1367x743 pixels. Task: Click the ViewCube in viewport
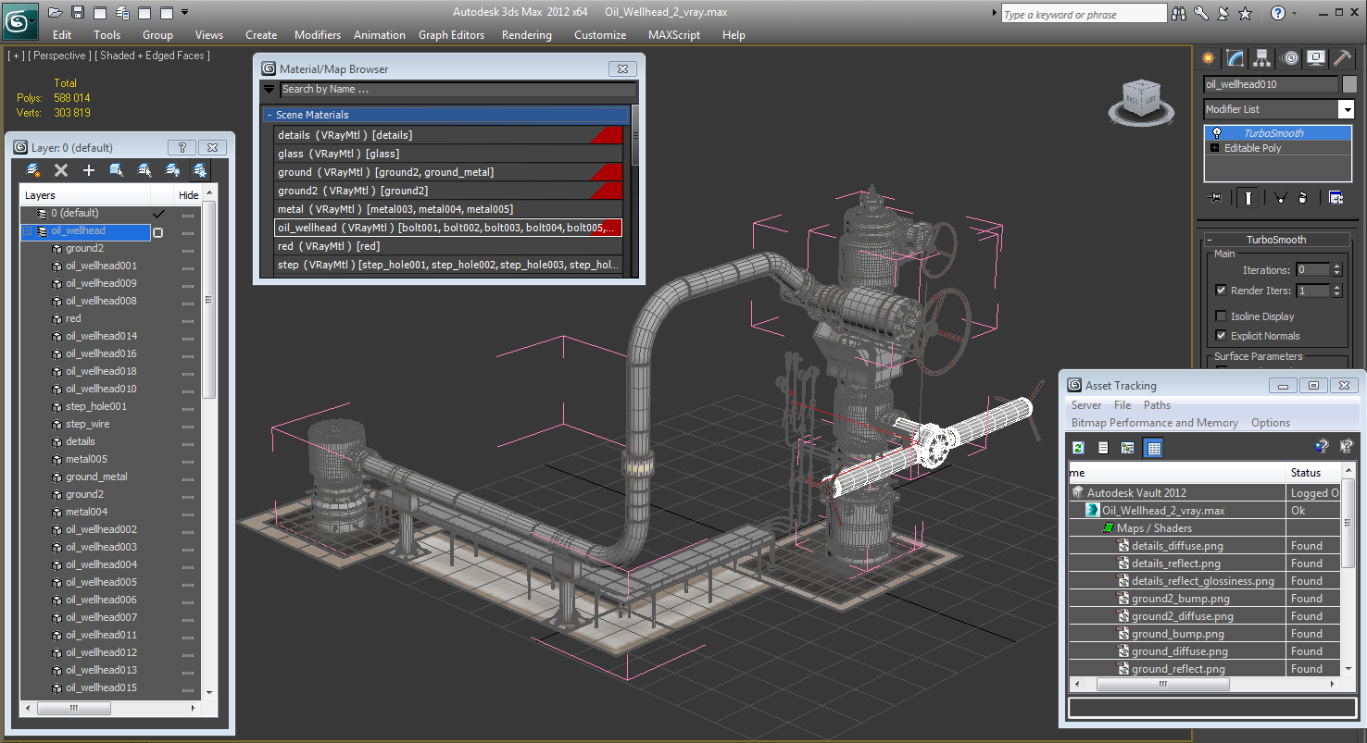pyautogui.click(x=1140, y=100)
